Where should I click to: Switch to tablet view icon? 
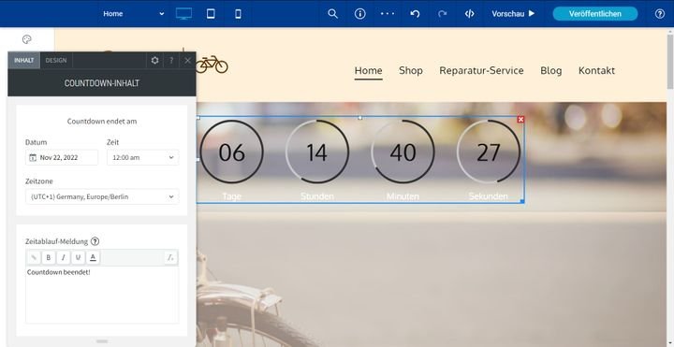211,14
